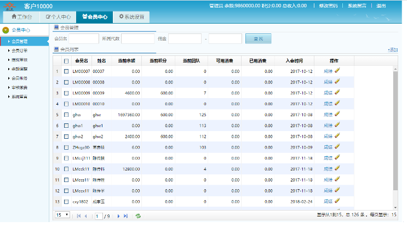
Task: Click the edit pencil icon for LM00008
Action: (x=337, y=81)
